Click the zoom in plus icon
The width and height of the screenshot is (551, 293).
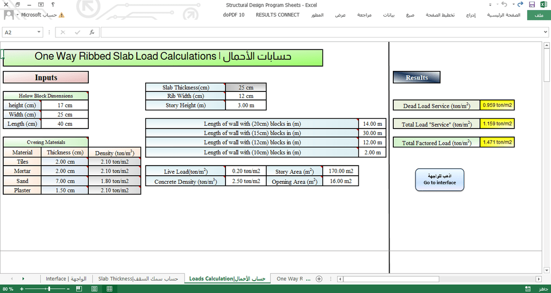[22, 289]
